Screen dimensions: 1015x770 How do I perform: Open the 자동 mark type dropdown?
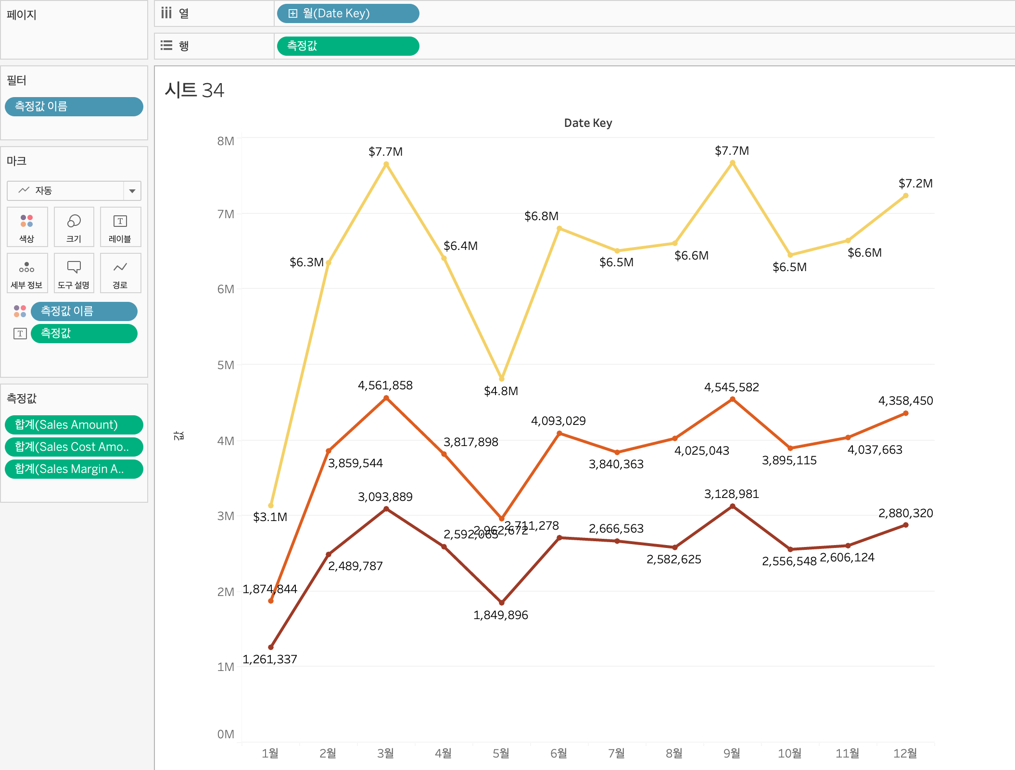(66, 191)
